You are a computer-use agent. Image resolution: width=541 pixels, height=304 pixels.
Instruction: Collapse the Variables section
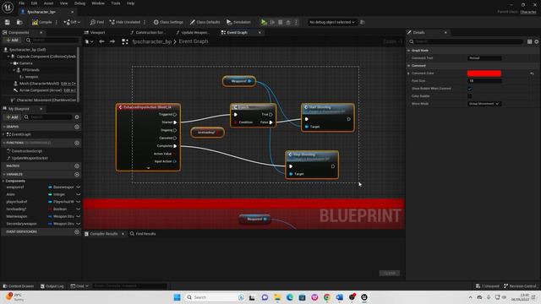pos(3,175)
